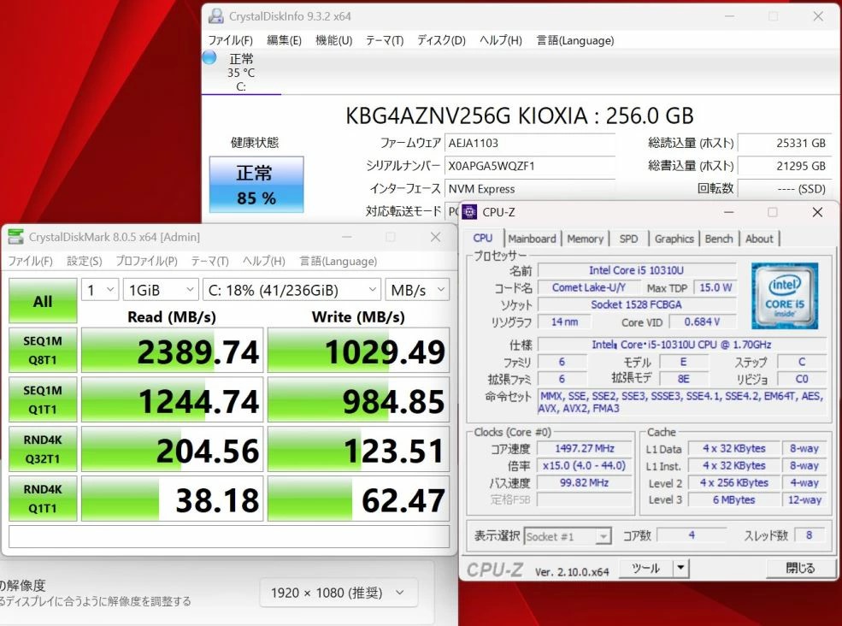This screenshot has height=626, width=842.
Task: Click the core speed value 1497.27 MHz
Action: tap(584, 448)
